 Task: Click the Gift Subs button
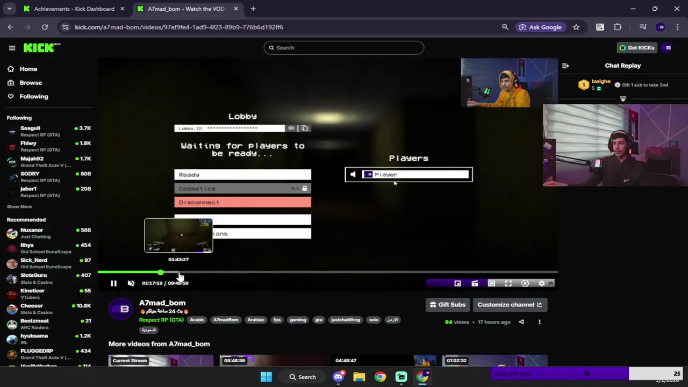click(x=448, y=305)
